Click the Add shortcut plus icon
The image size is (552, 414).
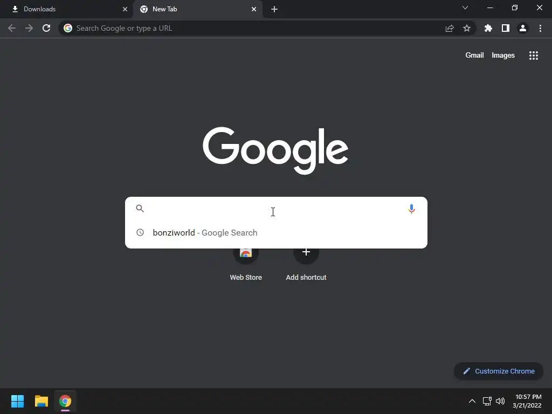pos(306,253)
